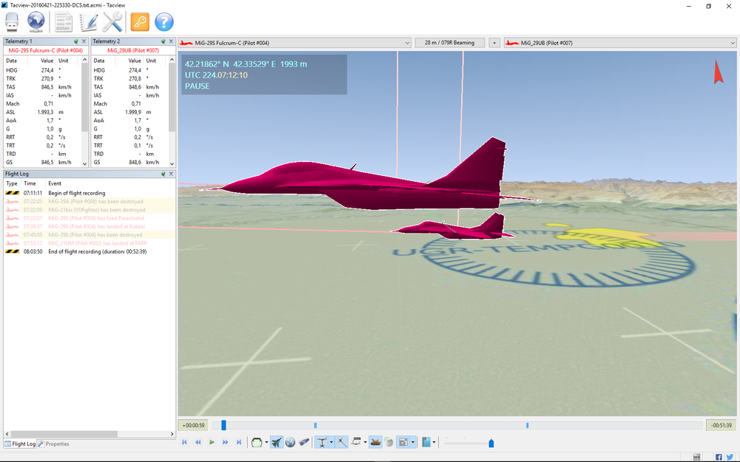Viewport: 740px width, 462px height.
Task: Open the help question mark icon
Action: click(x=164, y=21)
